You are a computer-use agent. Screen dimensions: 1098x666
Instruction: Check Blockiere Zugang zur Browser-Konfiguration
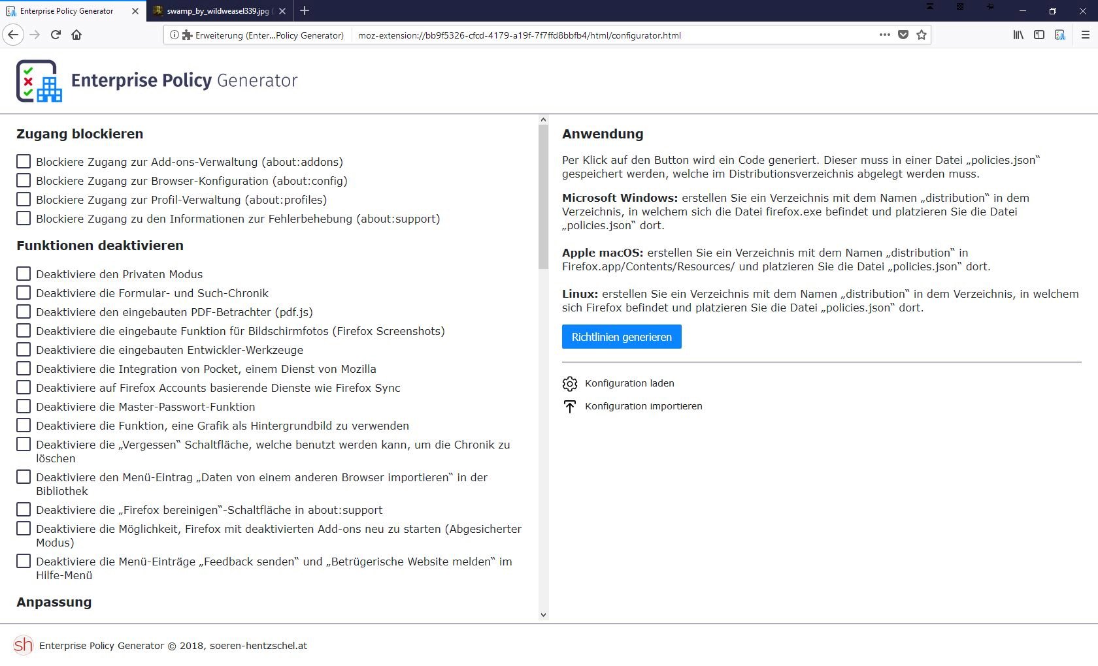24,180
